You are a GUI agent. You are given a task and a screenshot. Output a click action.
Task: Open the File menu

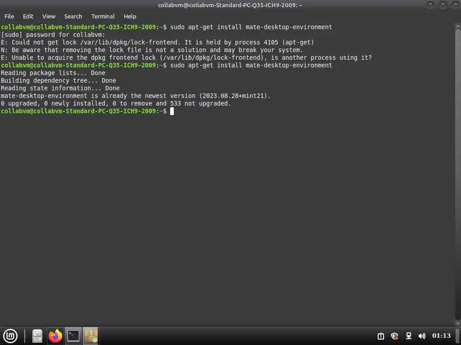tap(9, 17)
